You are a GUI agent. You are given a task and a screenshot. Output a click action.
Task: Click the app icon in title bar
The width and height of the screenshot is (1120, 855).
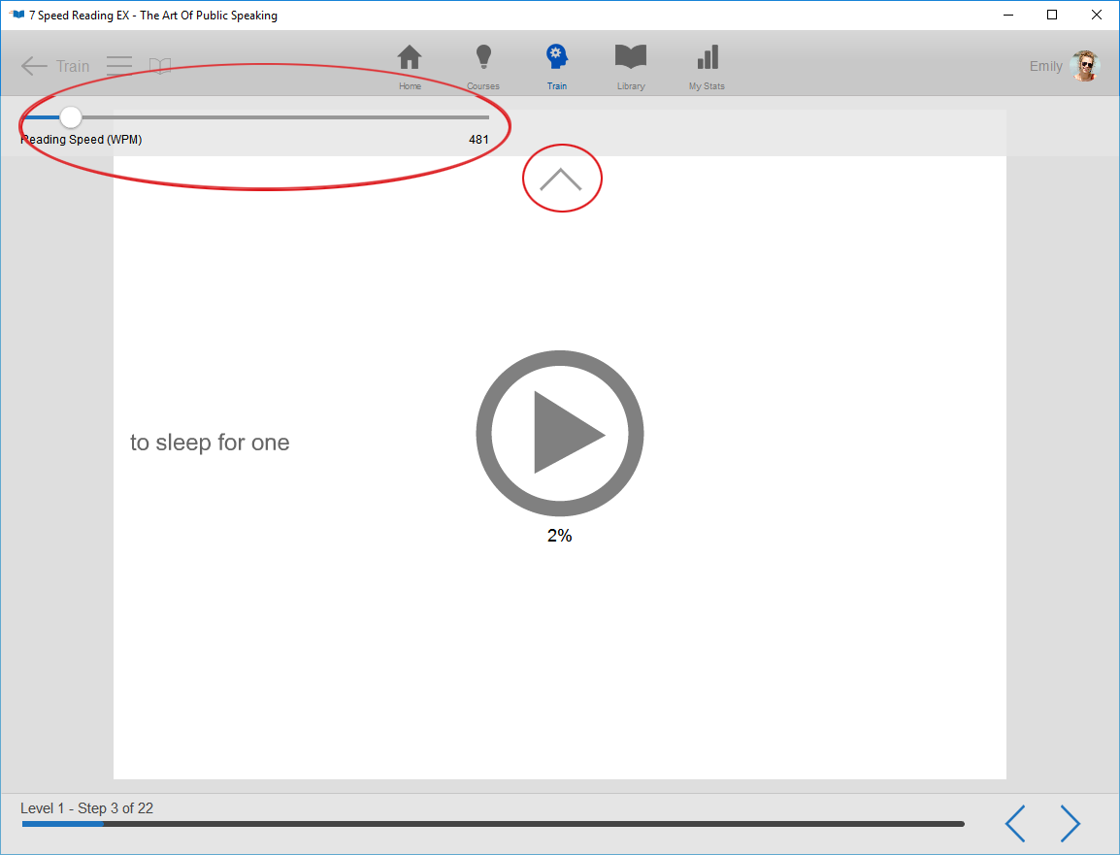pos(16,16)
